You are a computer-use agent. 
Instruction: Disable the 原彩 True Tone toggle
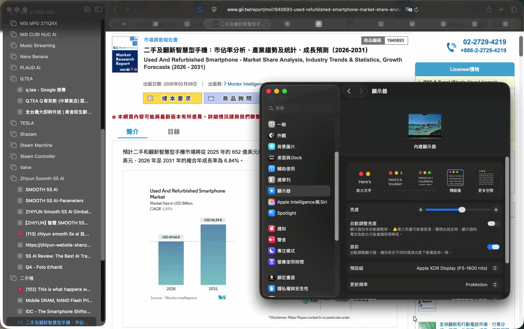click(493, 247)
